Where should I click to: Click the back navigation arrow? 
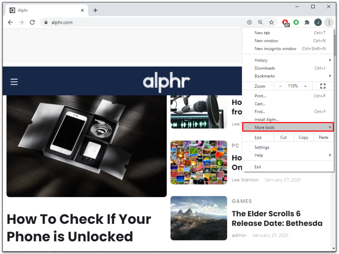coord(10,22)
